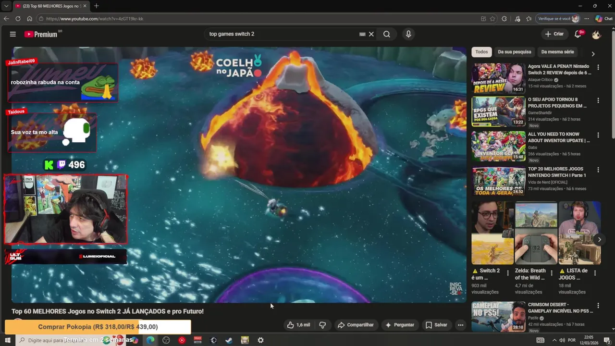
Task: Open menu for Zelda Breath of the Wild short
Action: coord(552,273)
